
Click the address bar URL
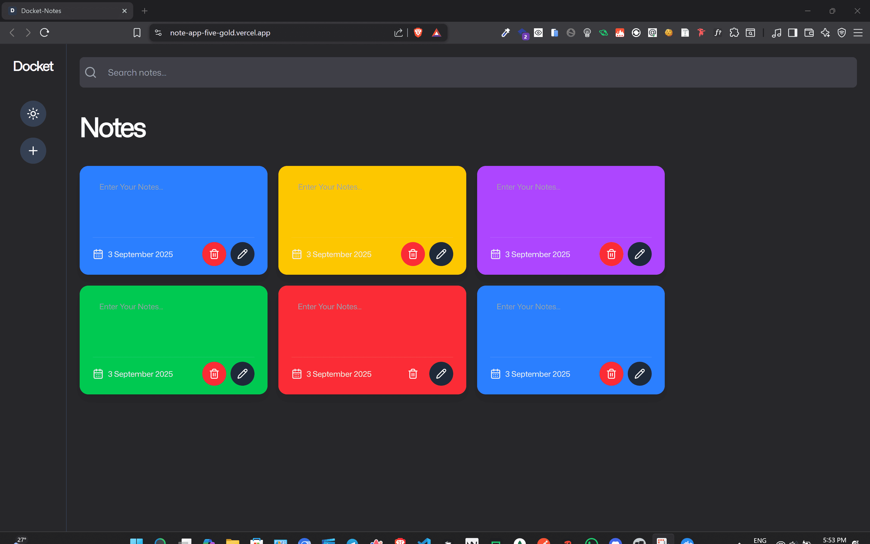(x=220, y=33)
